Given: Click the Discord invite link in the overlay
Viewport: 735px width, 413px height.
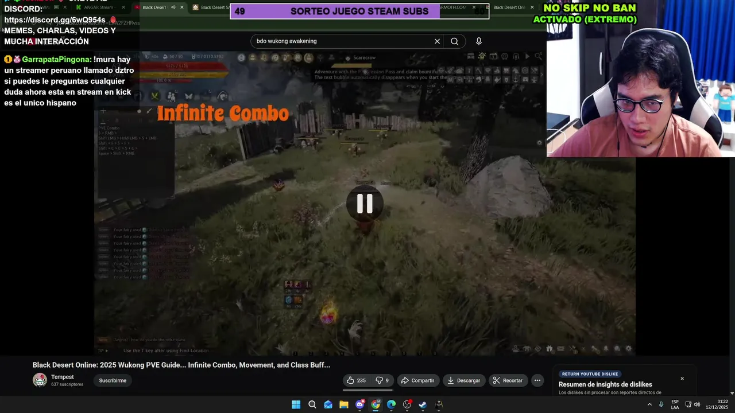Looking at the screenshot, I should pos(55,20).
